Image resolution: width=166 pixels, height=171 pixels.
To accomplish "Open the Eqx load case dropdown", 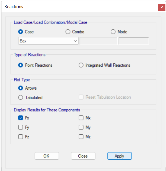I will tap(48, 41).
